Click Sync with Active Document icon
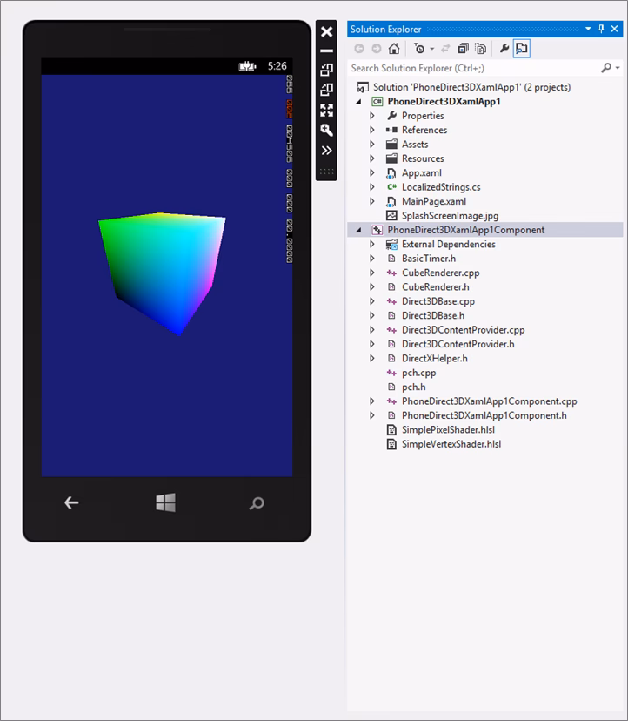Viewport: 628px width, 721px height. [445, 48]
